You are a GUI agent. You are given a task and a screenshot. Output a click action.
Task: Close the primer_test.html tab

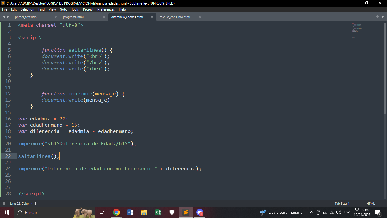pyautogui.click(x=56, y=17)
